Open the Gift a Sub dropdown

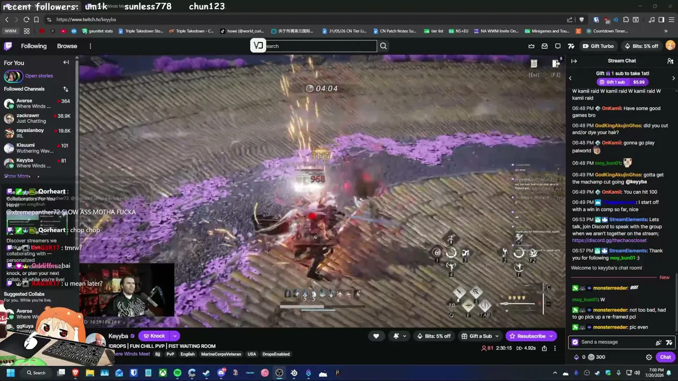pos(480,336)
